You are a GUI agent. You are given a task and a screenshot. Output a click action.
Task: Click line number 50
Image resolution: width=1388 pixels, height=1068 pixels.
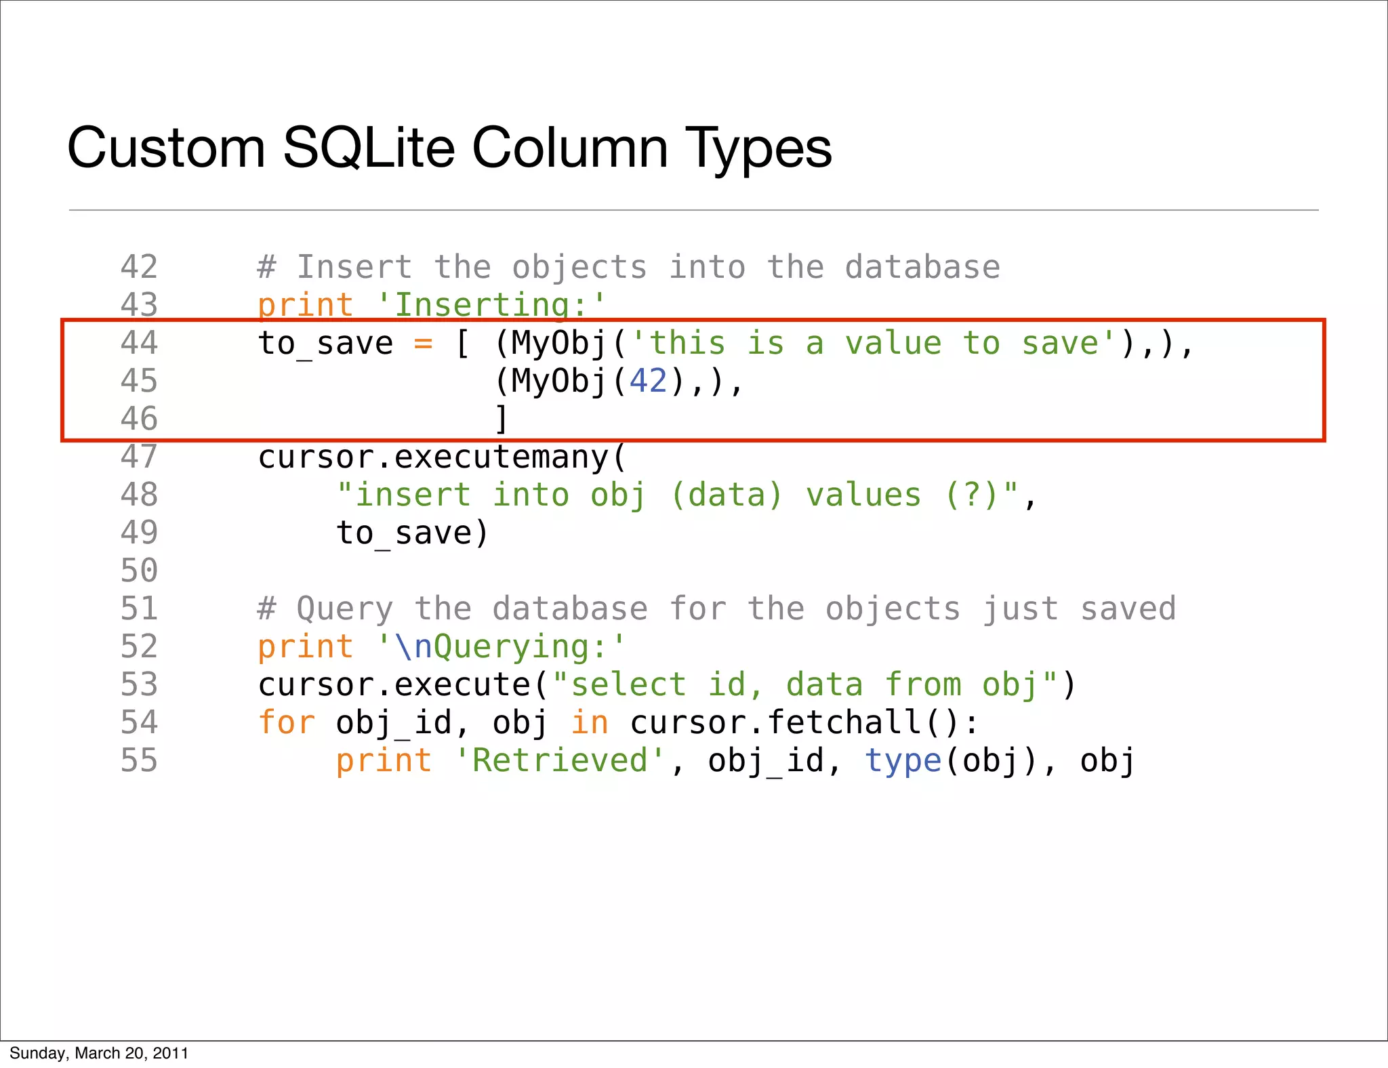(139, 571)
